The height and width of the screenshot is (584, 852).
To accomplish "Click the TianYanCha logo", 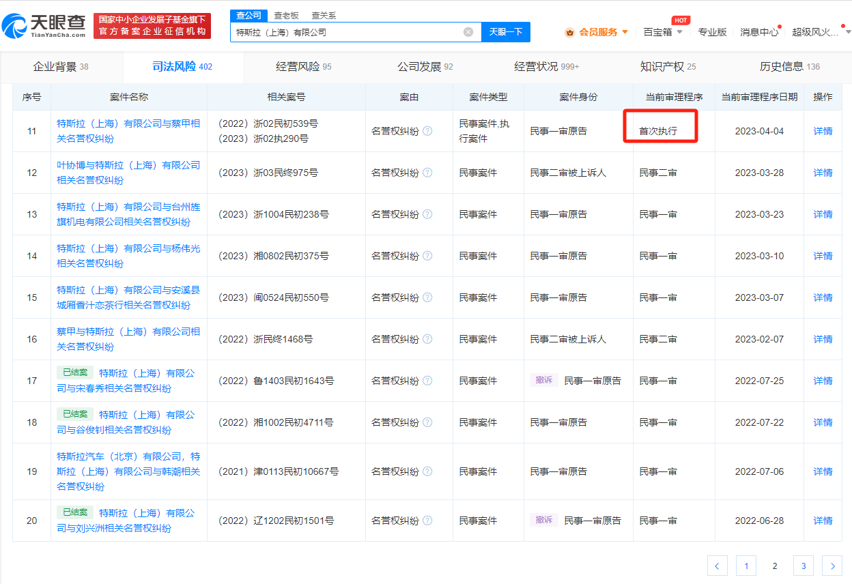I will pyautogui.click(x=44, y=25).
